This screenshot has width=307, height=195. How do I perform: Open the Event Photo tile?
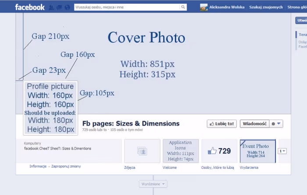click(x=258, y=151)
